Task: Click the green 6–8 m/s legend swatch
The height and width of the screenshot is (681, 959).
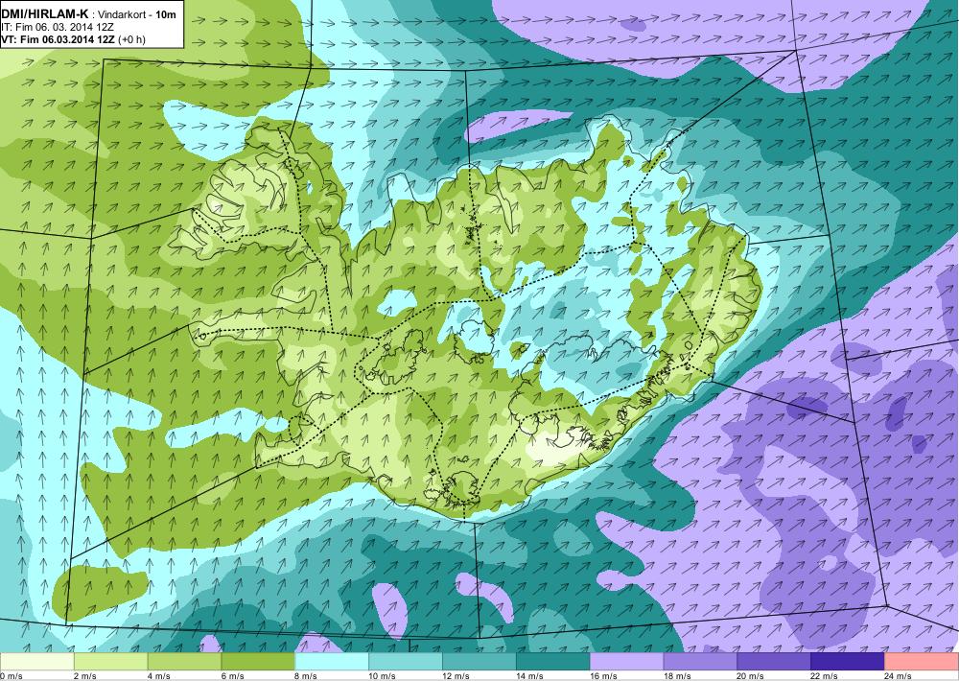Action: tap(258, 662)
